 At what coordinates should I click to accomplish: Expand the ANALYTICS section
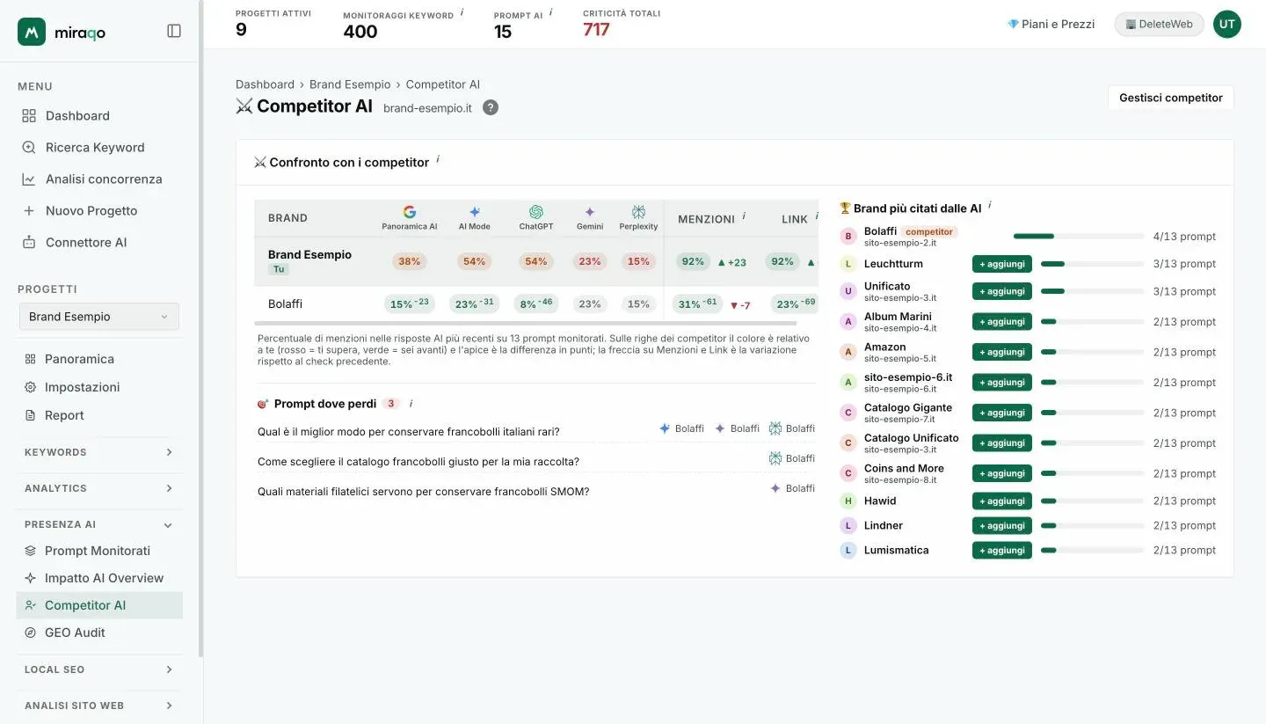(98, 488)
